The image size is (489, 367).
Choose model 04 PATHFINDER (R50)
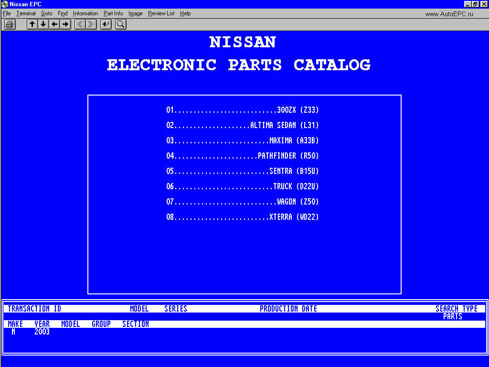point(242,156)
